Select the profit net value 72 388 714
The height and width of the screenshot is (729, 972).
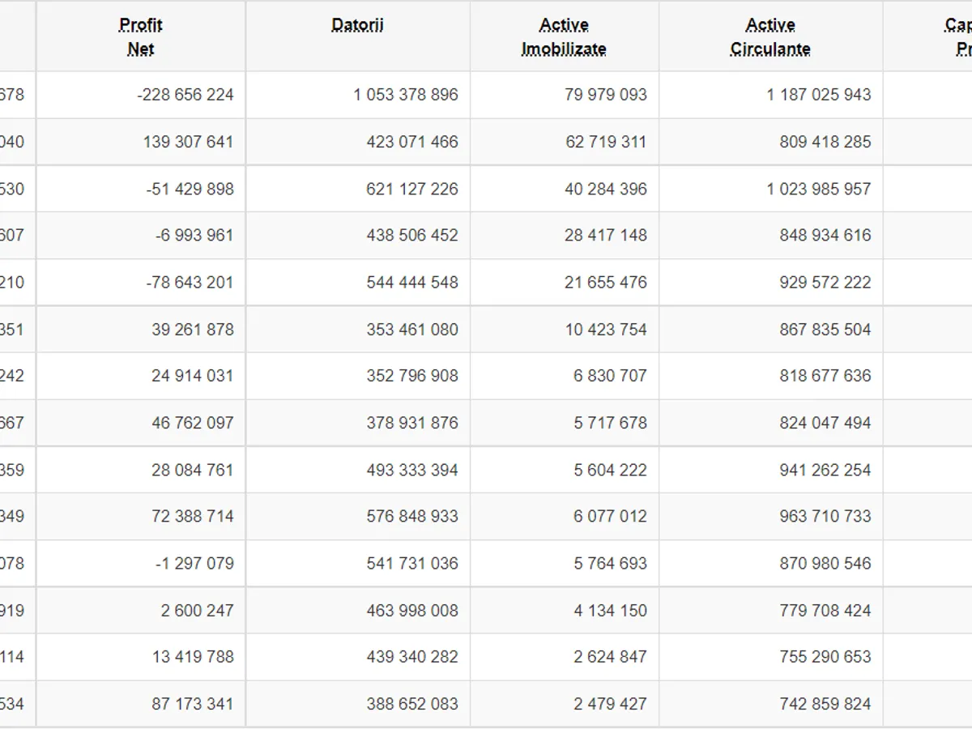[192, 516]
